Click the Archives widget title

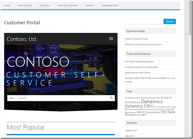132,123
